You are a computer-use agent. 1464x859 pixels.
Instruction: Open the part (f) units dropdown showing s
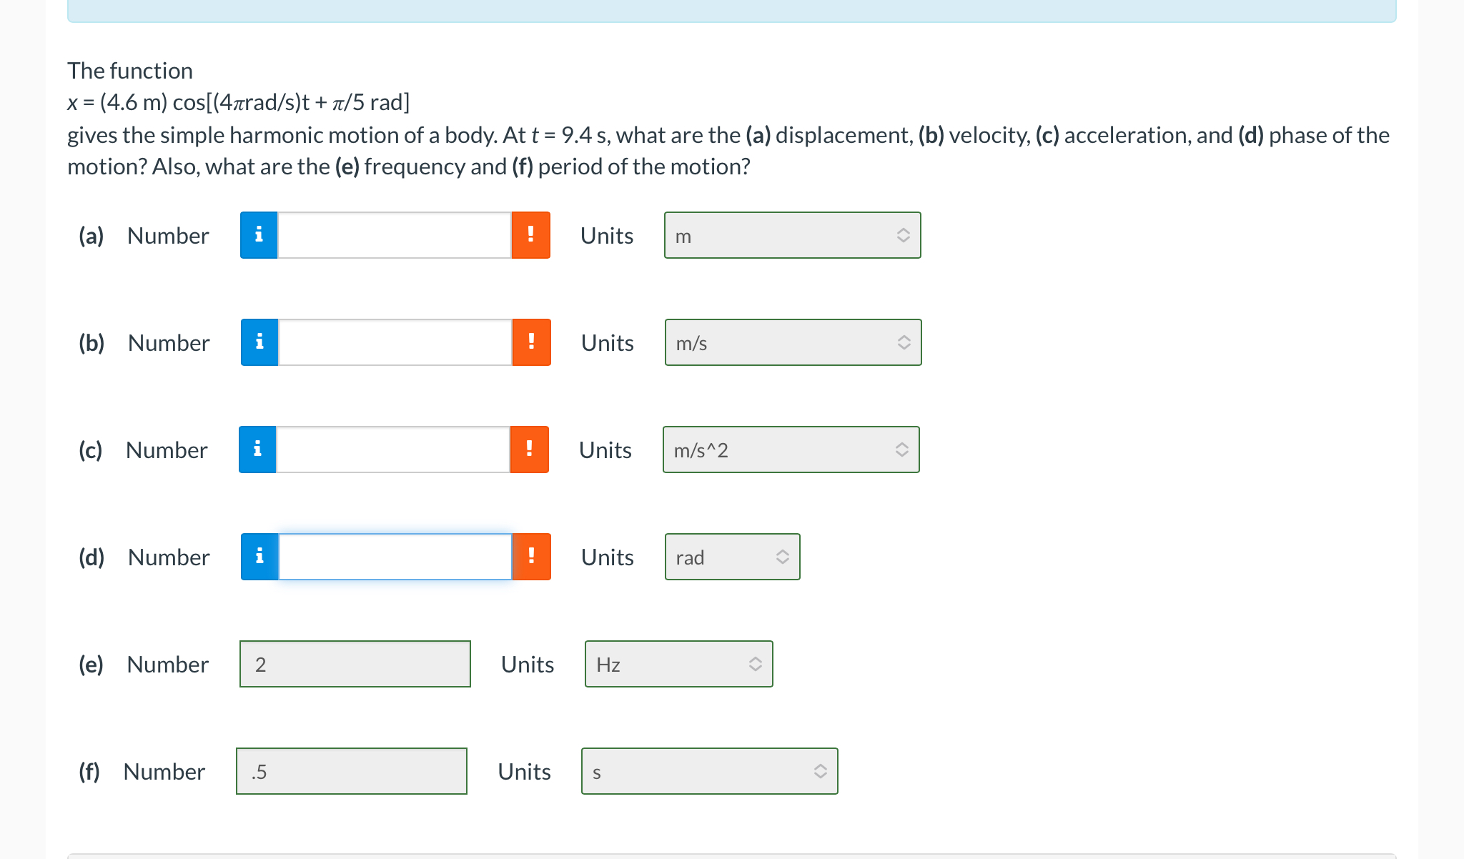point(709,771)
